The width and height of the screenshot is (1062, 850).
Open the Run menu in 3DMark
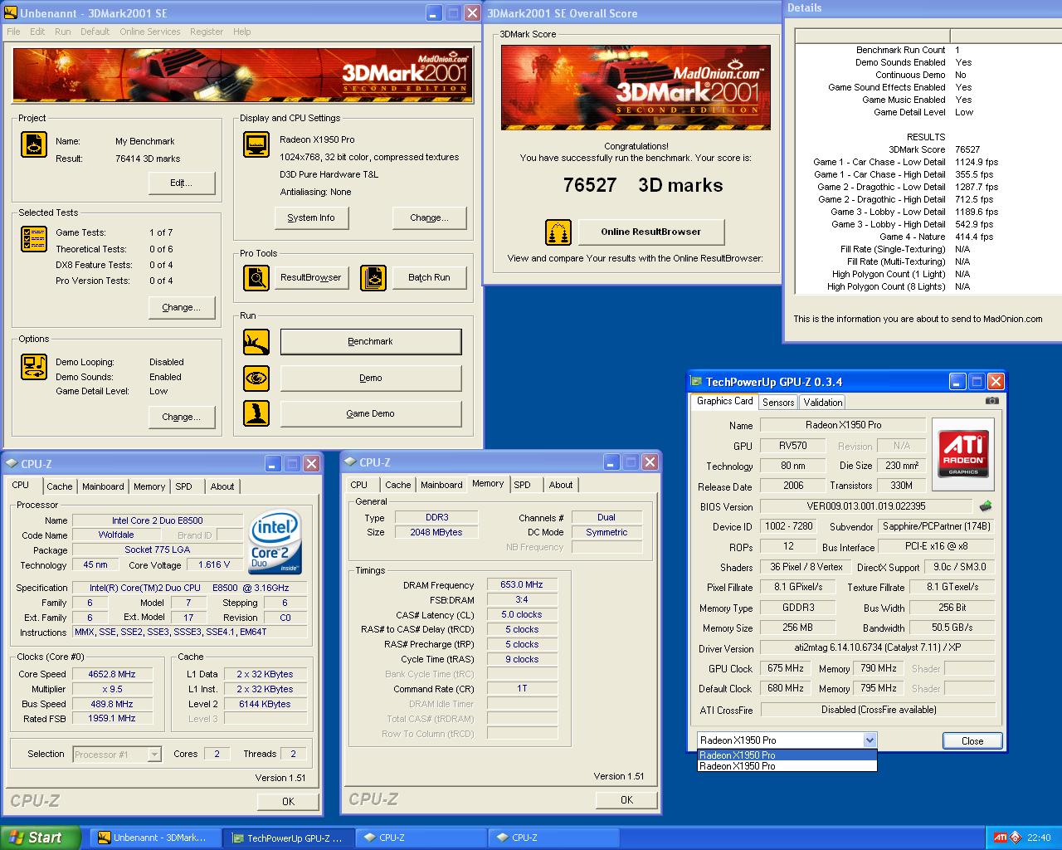[x=63, y=32]
